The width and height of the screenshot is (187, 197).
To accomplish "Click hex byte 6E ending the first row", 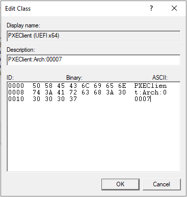I will [122, 86].
